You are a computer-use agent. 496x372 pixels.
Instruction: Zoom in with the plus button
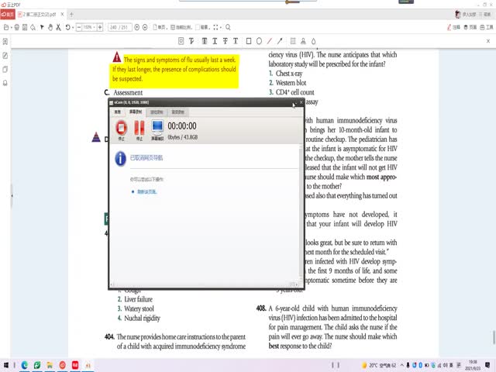[x=100, y=28]
